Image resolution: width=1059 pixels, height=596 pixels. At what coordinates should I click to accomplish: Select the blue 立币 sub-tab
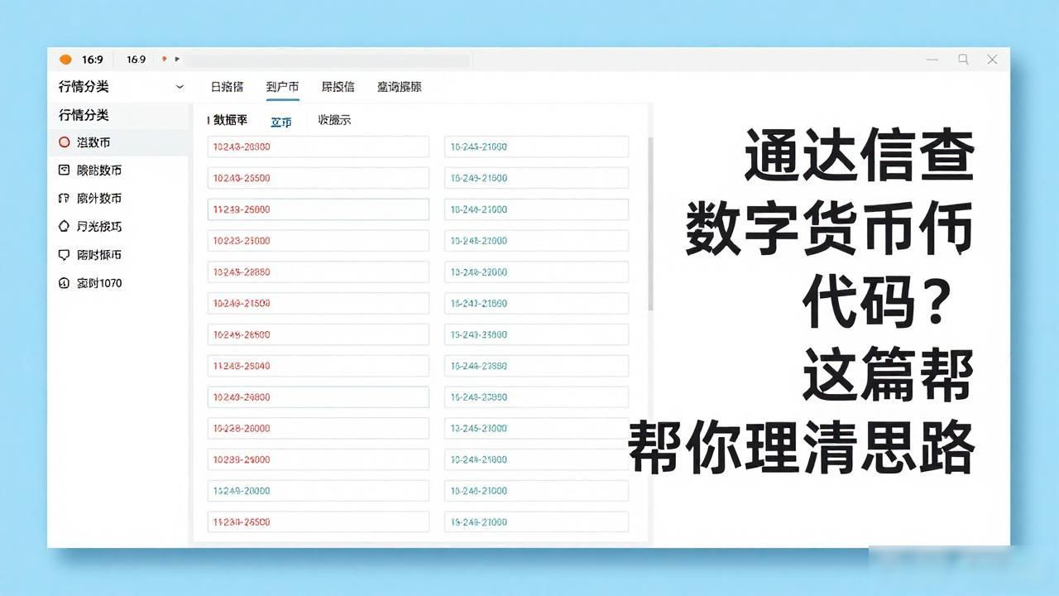click(x=281, y=122)
